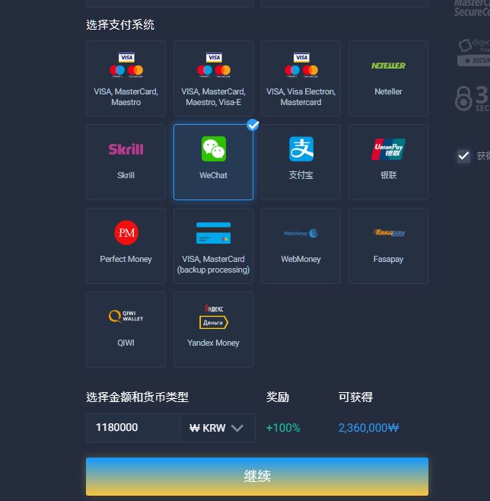
Task: Choose VISA, MasterCard backup processing
Action: click(x=213, y=246)
